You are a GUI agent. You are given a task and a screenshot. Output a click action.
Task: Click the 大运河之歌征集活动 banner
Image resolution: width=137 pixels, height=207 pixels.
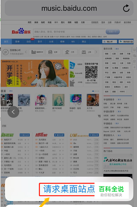(x=118, y=162)
